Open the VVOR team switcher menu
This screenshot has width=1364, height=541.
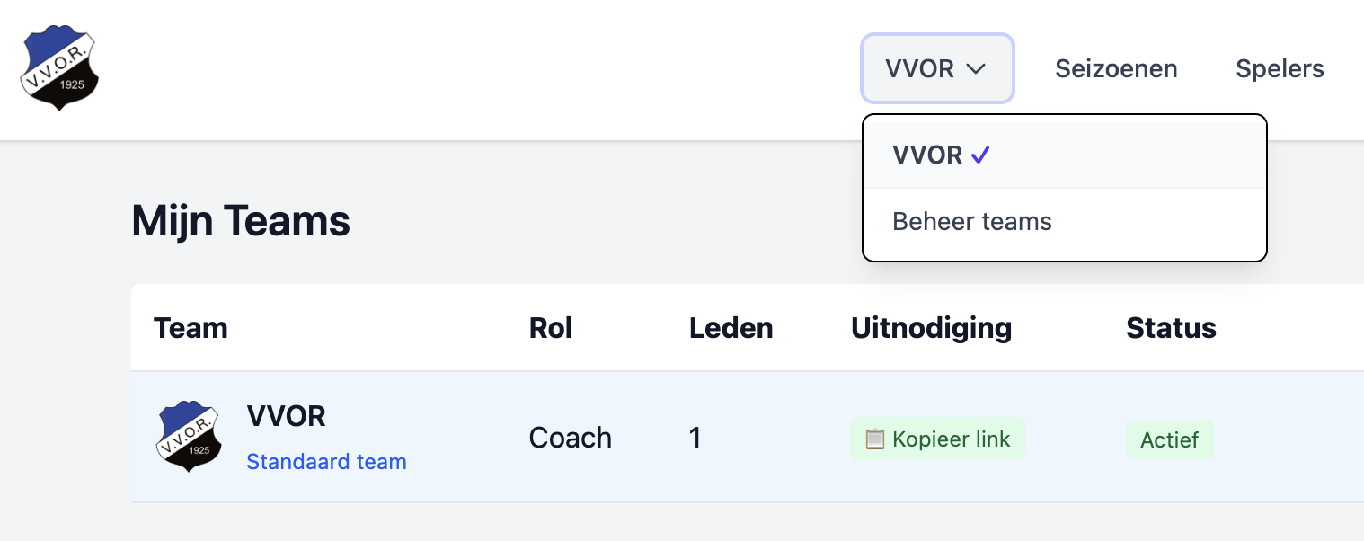coord(937,68)
